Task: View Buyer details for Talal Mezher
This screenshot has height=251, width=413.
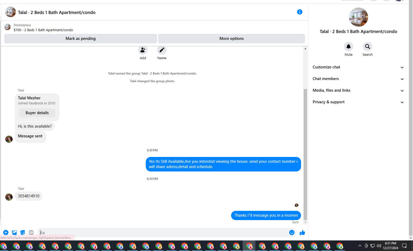Action: click(x=37, y=113)
